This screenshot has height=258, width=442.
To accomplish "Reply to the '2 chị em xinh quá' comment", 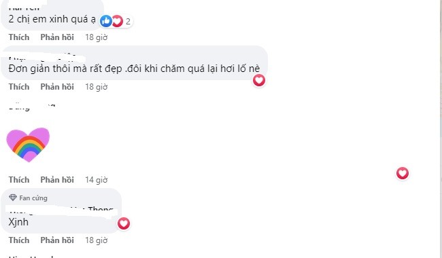I will point(57,37).
